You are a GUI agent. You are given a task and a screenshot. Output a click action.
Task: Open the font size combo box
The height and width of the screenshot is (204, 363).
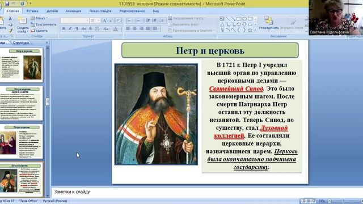pos(95,20)
